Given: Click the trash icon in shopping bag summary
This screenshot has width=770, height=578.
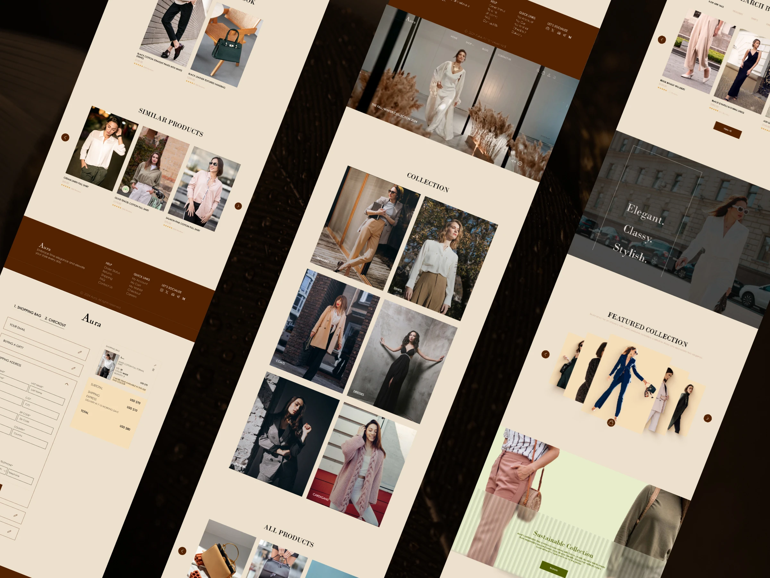Looking at the screenshot, I should click(153, 370).
